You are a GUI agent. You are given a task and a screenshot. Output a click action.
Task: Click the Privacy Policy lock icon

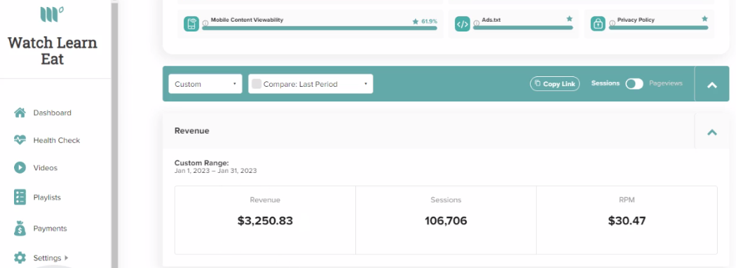(598, 24)
